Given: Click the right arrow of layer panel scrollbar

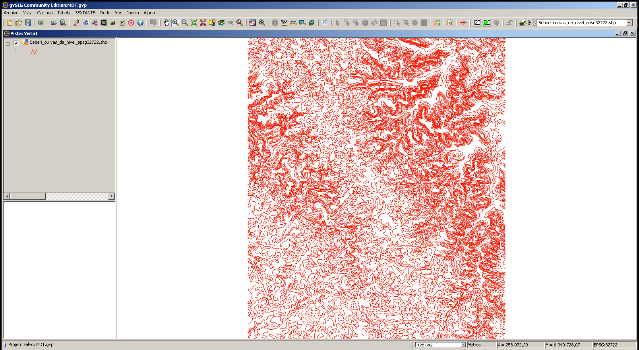Looking at the screenshot, I should pos(112,196).
